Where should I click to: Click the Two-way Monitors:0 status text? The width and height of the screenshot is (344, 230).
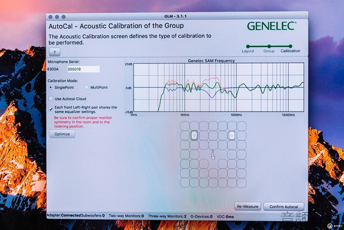[x=126, y=216]
